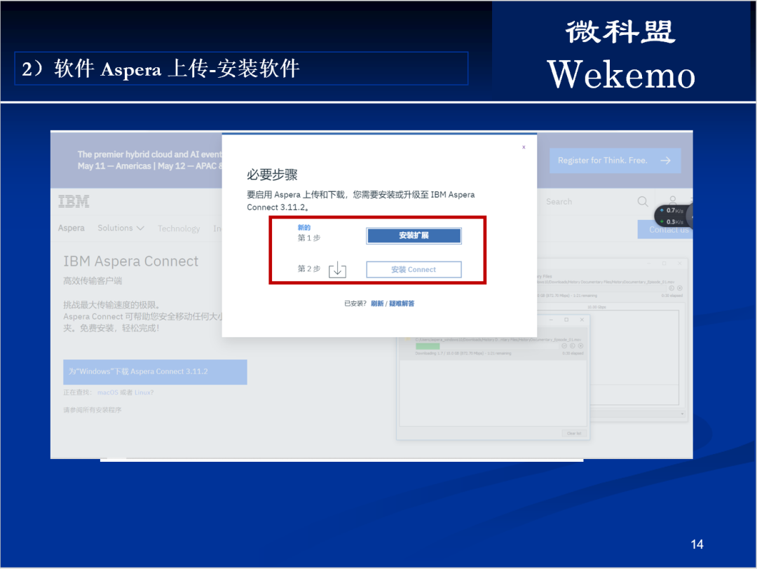Click the Clear list button in transfer window
The width and height of the screenshot is (757, 569).
click(574, 433)
